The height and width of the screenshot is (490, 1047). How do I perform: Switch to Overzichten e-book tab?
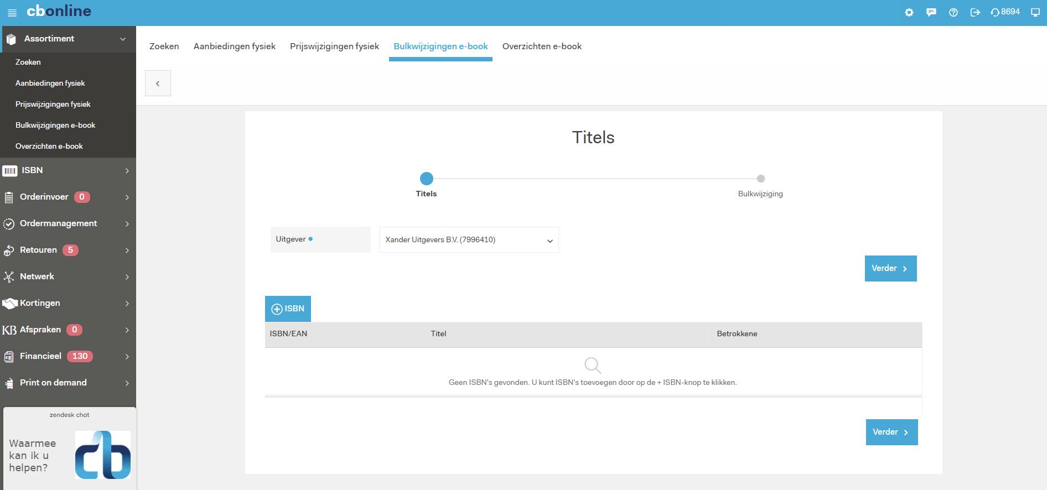pyautogui.click(x=542, y=46)
